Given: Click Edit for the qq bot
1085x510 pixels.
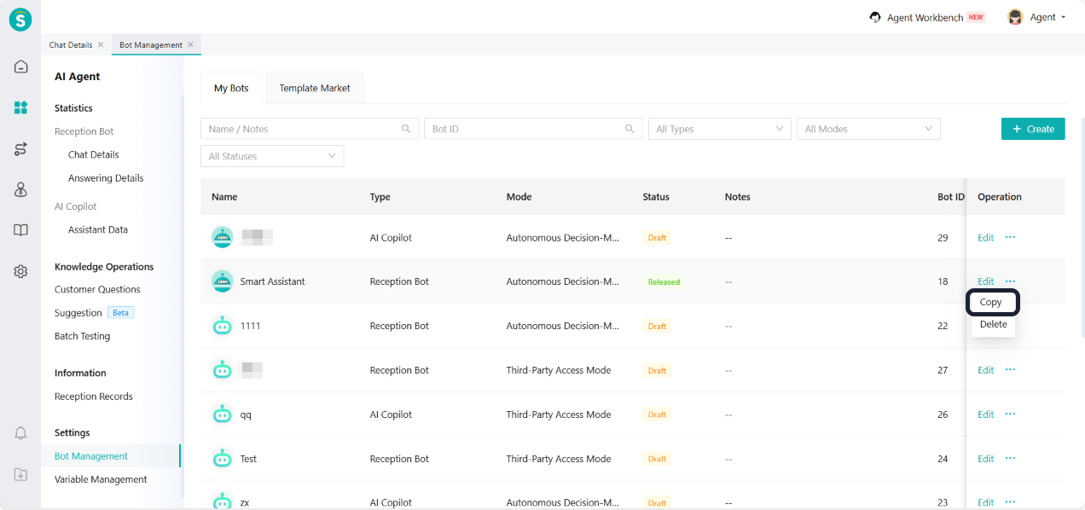Looking at the screenshot, I should point(985,414).
